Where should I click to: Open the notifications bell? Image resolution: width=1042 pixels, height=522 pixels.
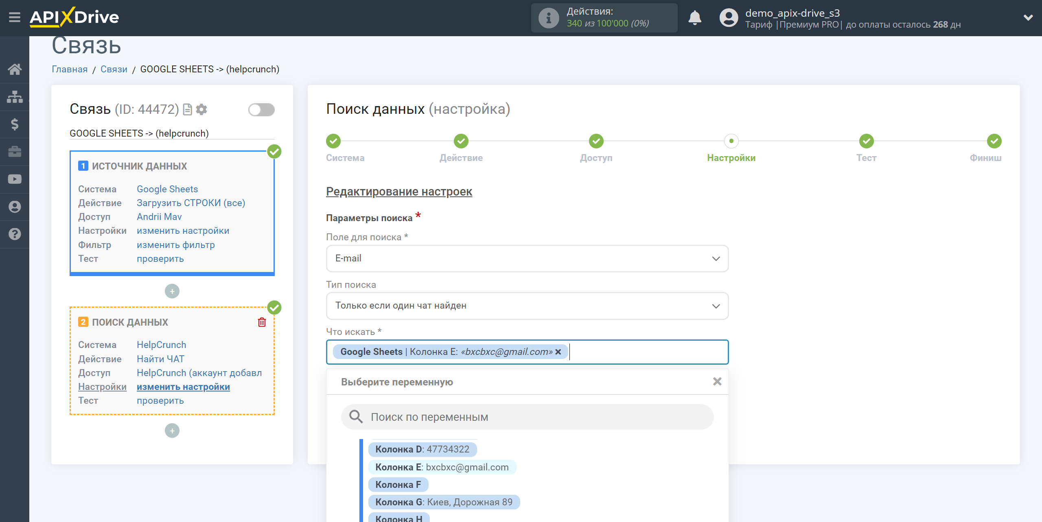tap(695, 18)
